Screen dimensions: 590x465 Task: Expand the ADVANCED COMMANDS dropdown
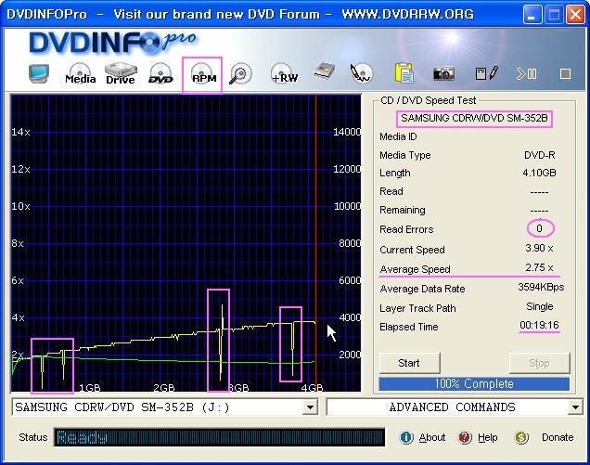coord(575,407)
